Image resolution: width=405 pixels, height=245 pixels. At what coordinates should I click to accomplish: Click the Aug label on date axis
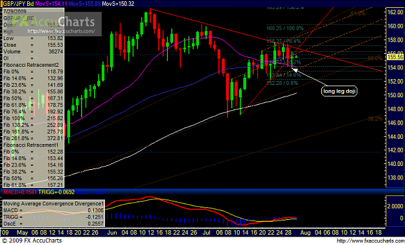click(x=305, y=233)
